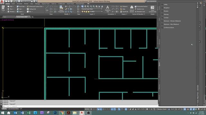Click the Plot printer icon in quick access

(x=19, y=1)
